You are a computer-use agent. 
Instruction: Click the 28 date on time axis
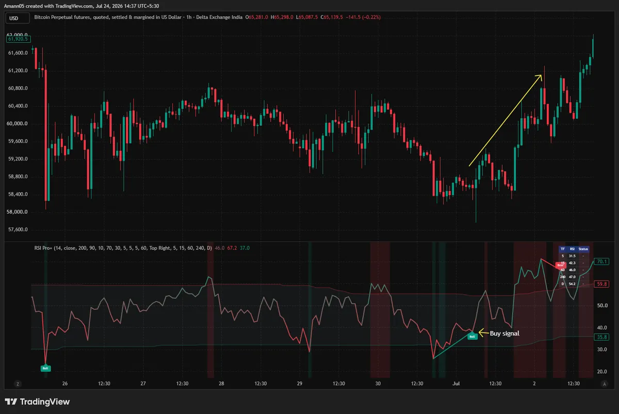point(221,384)
